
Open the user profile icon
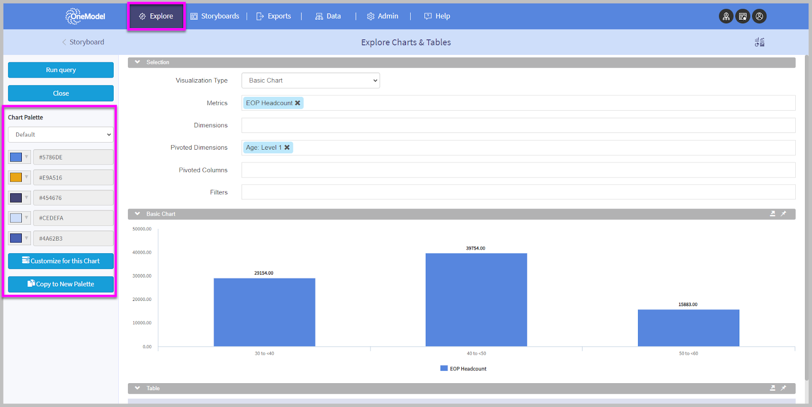coord(759,16)
